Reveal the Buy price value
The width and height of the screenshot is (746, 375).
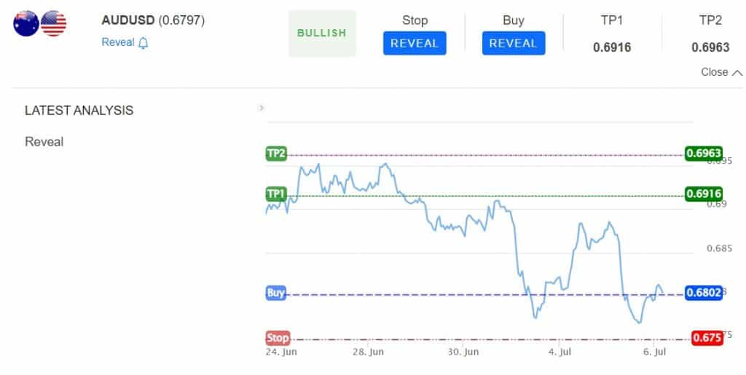tap(514, 43)
